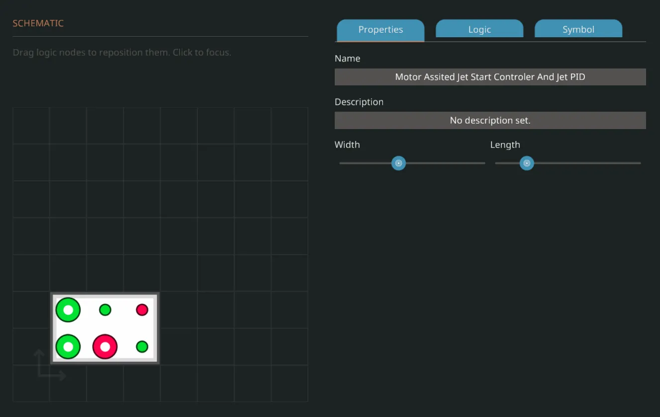Select the small green node in chip's bottom-right
The width and height of the screenshot is (660, 417).
tap(142, 347)
